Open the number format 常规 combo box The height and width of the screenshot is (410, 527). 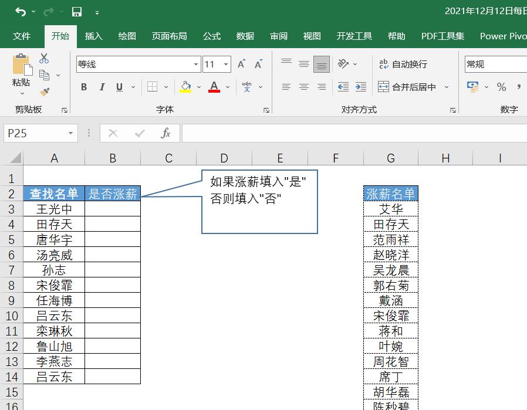tap(496, 64)
